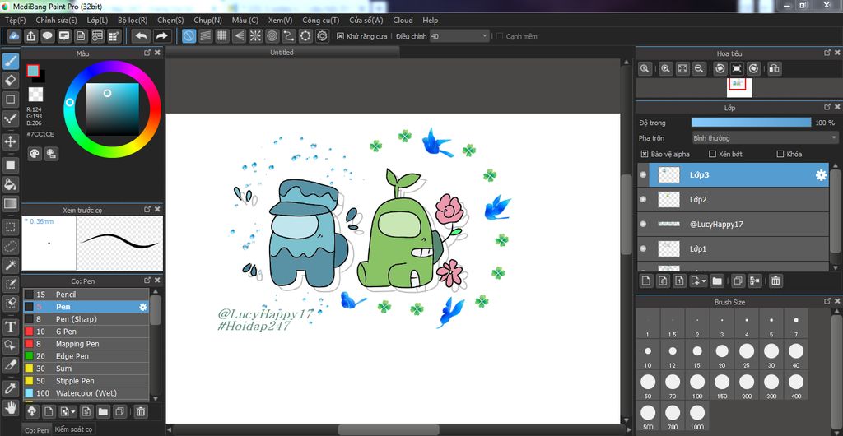Turn snap off with circle-slash icon
Viewport: 843px width, 436px height.
pyautogui.click(x=189, y=36)
